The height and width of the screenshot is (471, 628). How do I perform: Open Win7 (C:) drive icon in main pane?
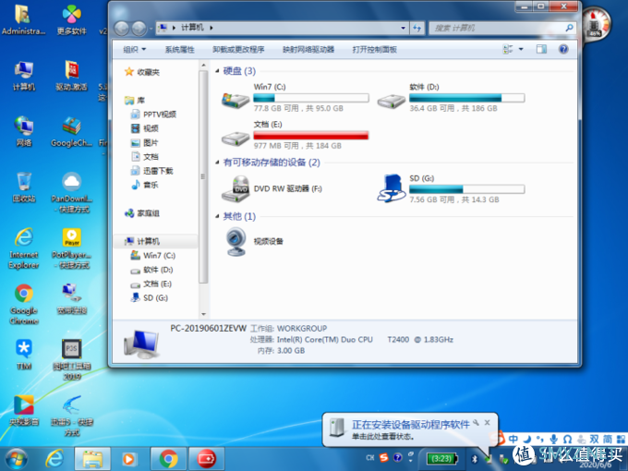point(235,100)
